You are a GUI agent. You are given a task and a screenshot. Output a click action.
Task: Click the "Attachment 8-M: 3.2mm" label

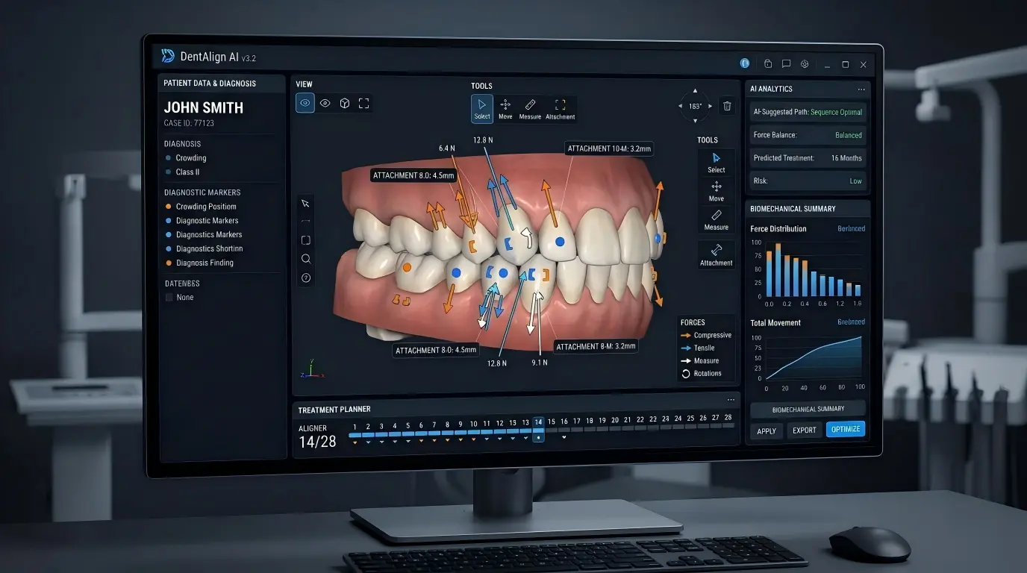click(596, 346)
